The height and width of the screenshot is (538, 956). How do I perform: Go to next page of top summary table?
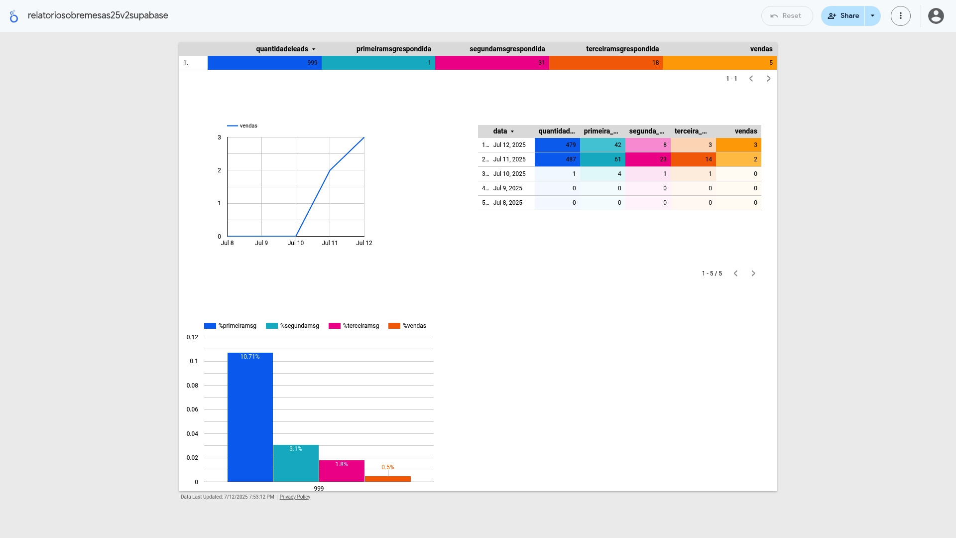click(768, 79)
